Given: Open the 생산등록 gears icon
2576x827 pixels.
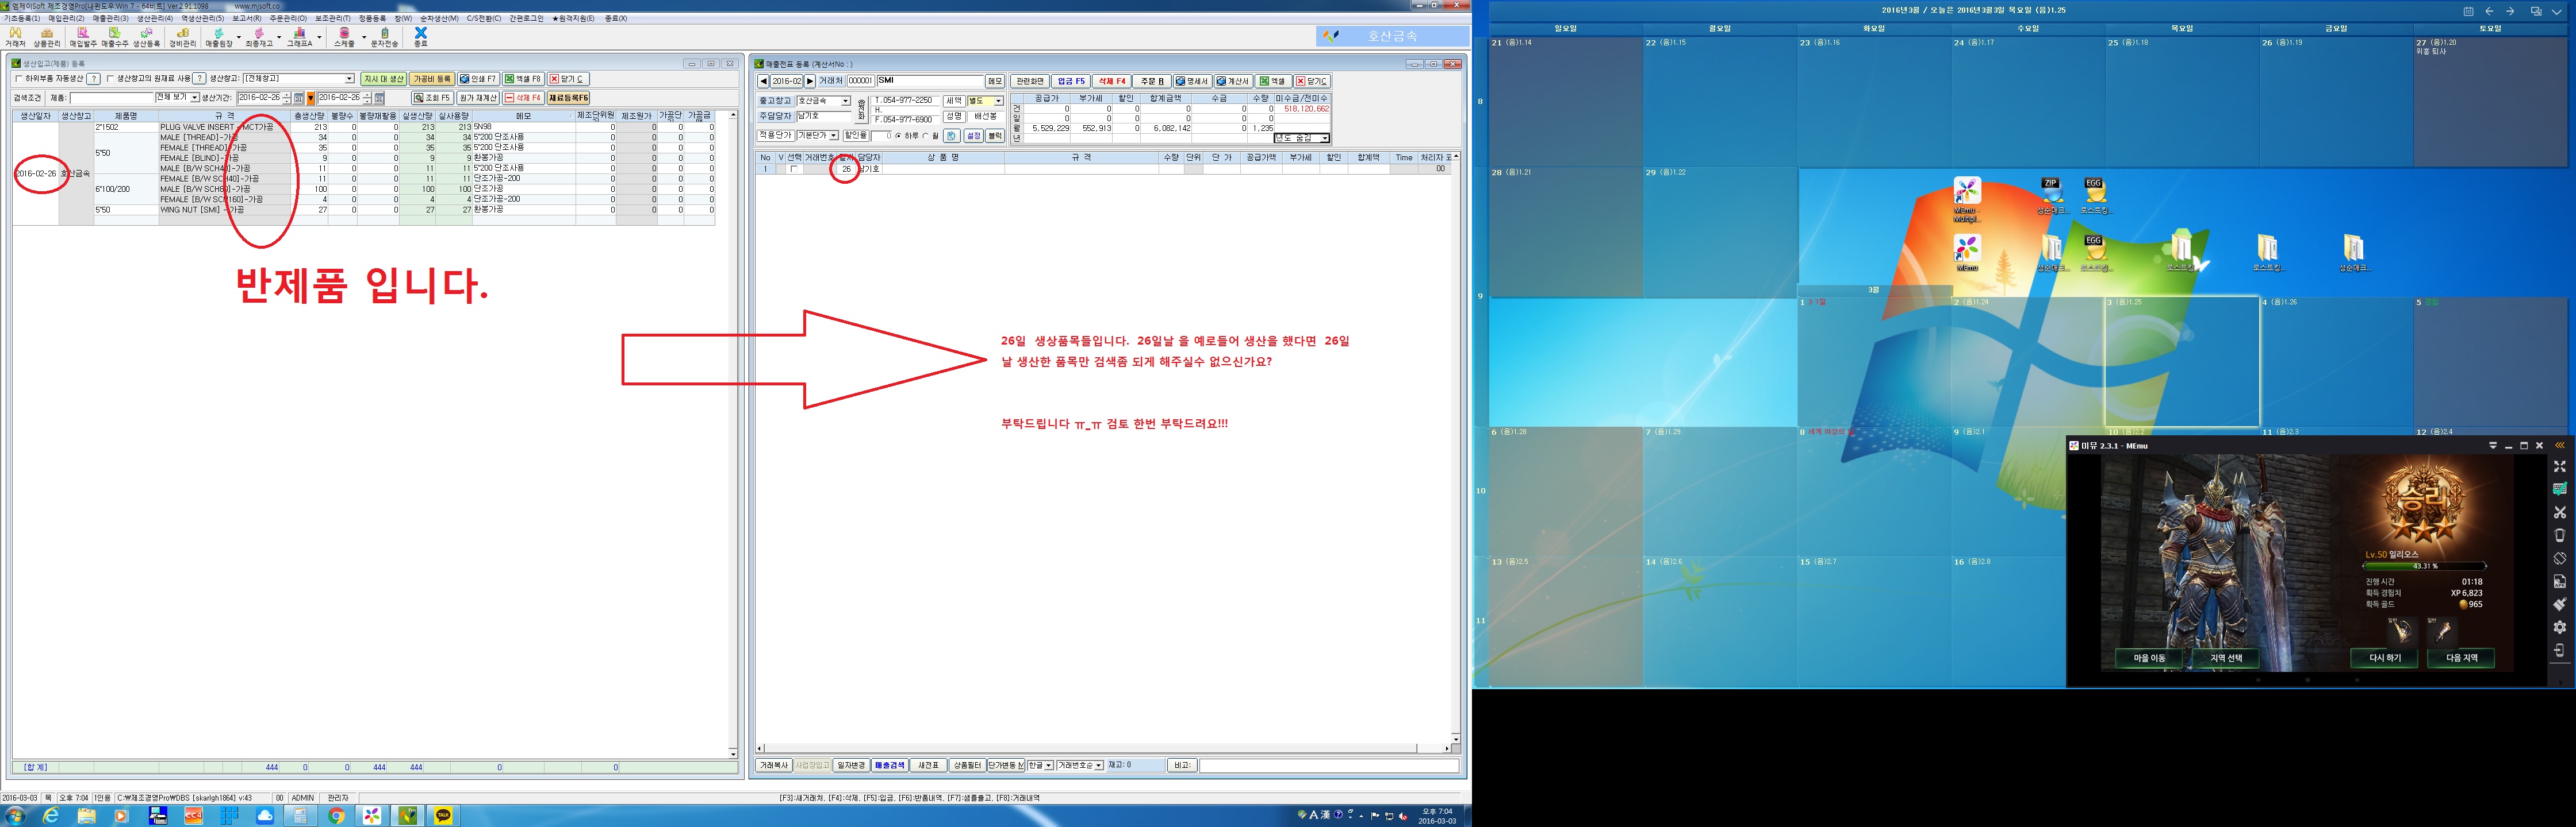Looking at the screenshot, I should (146, 37).
